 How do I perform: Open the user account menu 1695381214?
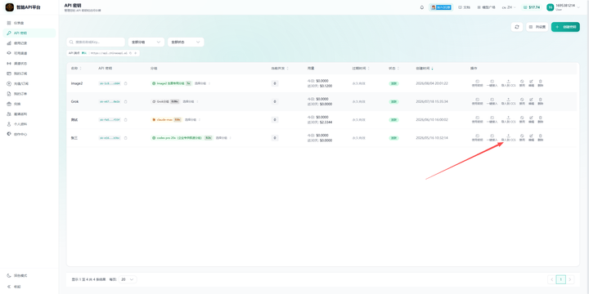564,7
